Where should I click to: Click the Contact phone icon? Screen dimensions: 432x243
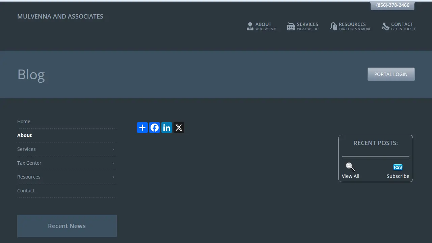pyautogui.click(x=385, y=26)
